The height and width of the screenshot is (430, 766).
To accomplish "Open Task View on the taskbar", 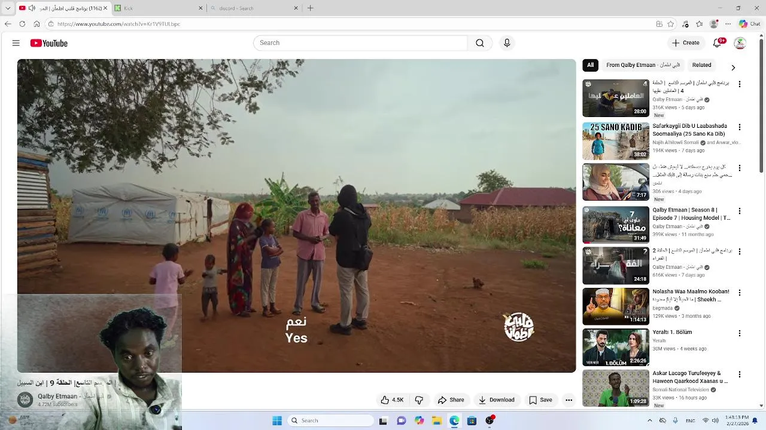I will pos(383,420).
